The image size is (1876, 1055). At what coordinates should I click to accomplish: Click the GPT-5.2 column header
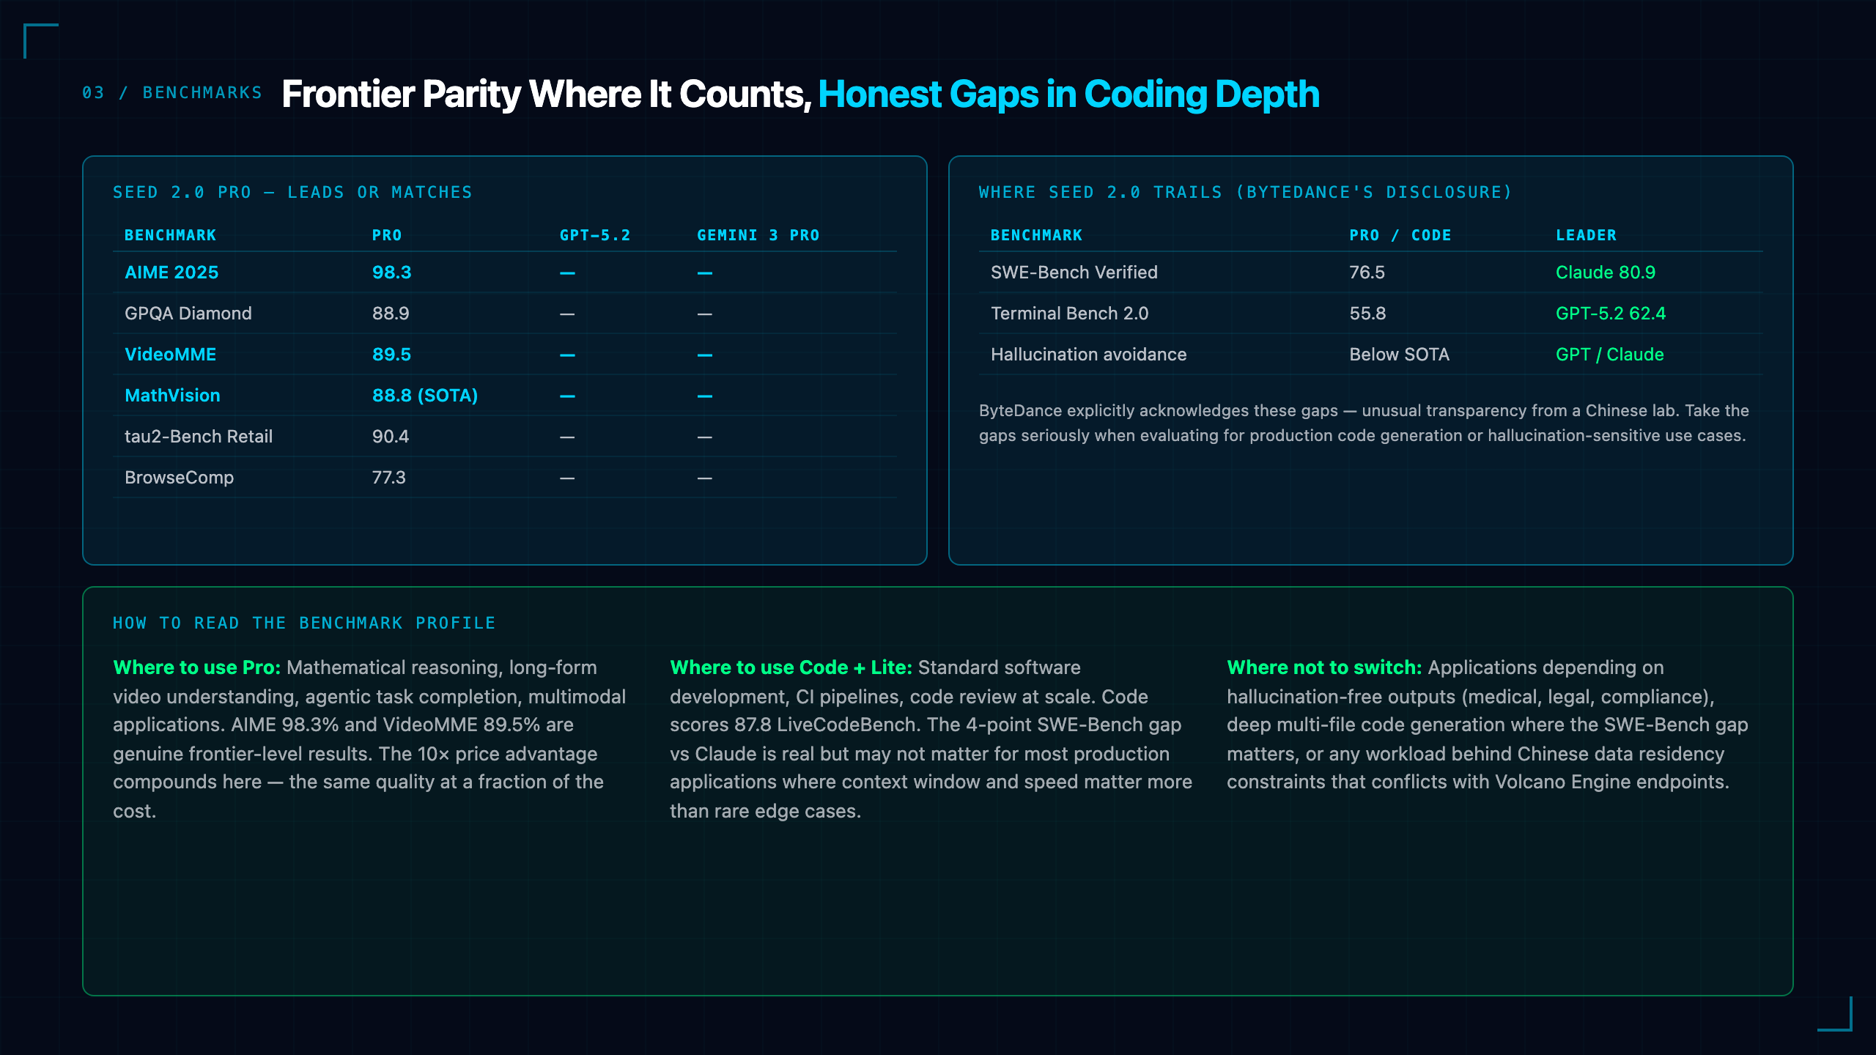click(x=595, y=235)
